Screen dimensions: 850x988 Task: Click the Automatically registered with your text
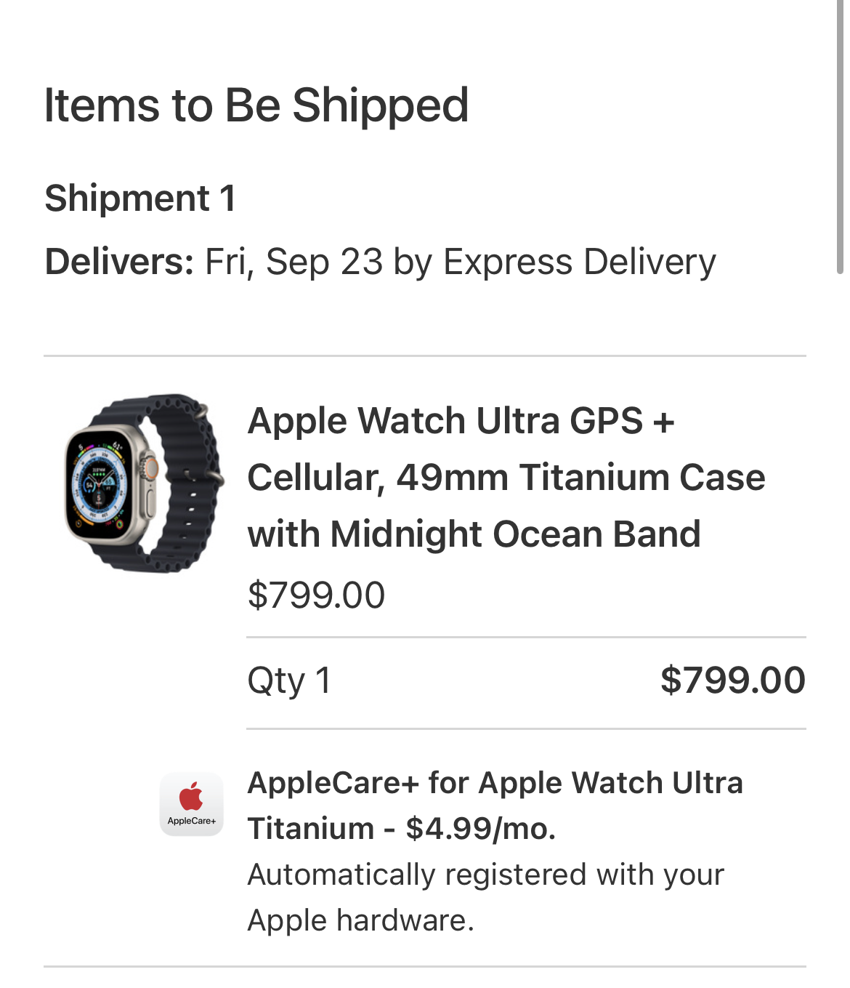(486, 875)
